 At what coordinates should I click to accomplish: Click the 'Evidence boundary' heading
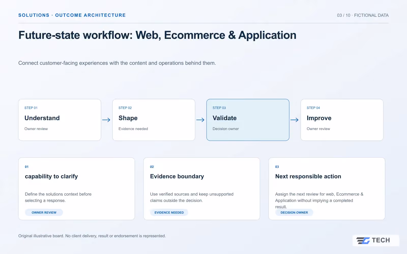click(177, 177)
